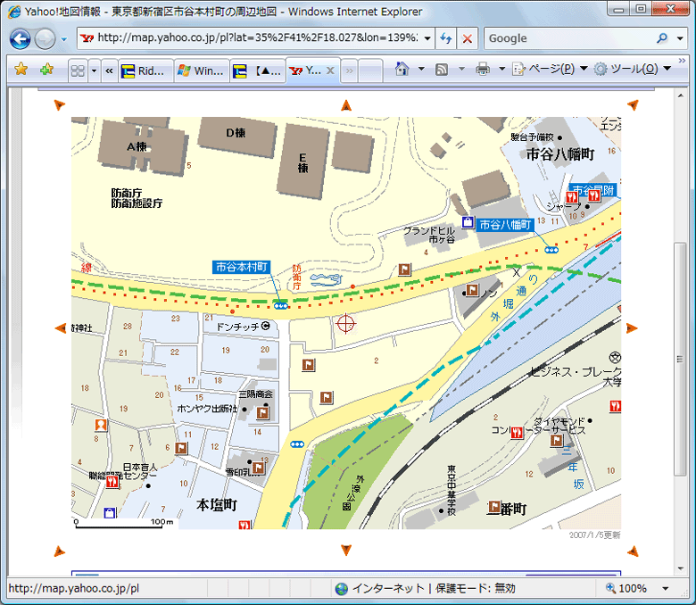Click the 市谷本村町 bus stop label
The width and height of the screenshot is (696, 605).
click(x=241, y=267)
